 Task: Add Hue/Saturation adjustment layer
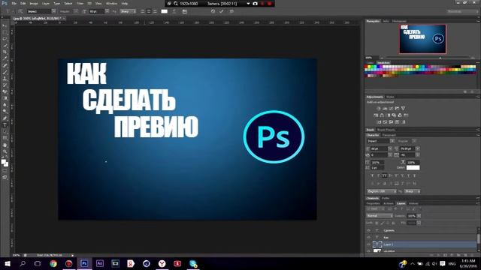point(376,115)
